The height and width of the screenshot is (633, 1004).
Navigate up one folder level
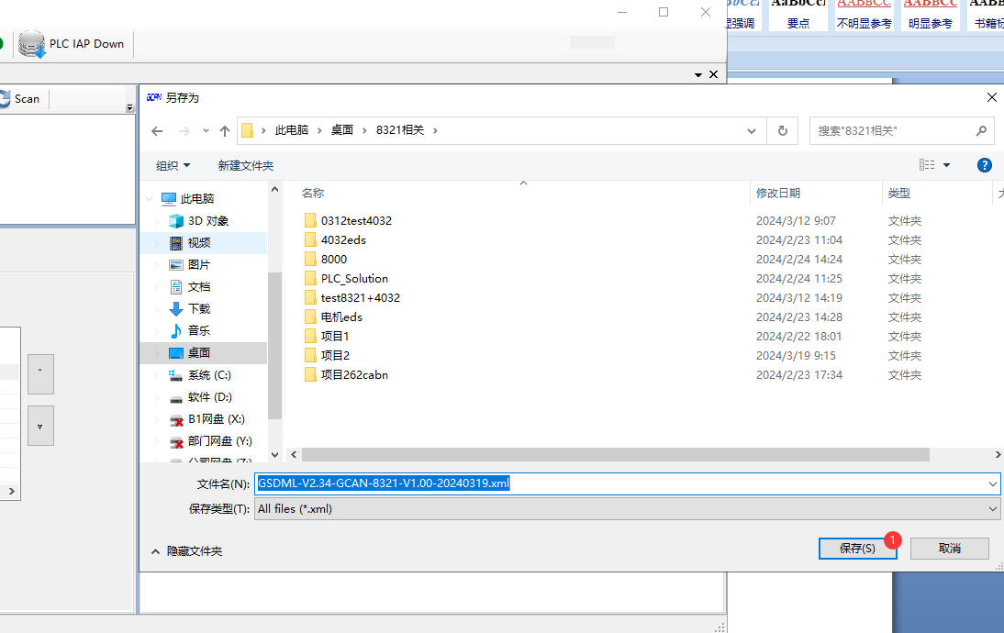[225, 131]
